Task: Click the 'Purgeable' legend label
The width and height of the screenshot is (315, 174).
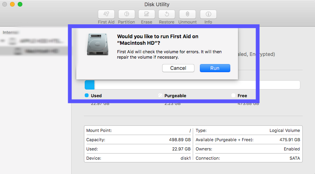Action: (x=175, y=96)
